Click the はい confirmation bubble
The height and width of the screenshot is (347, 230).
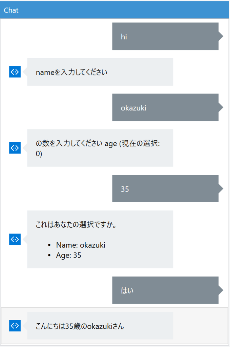click(x=165, y=290)
